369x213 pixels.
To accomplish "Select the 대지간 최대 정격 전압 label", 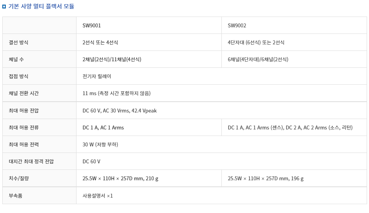I will click(31, 161).
